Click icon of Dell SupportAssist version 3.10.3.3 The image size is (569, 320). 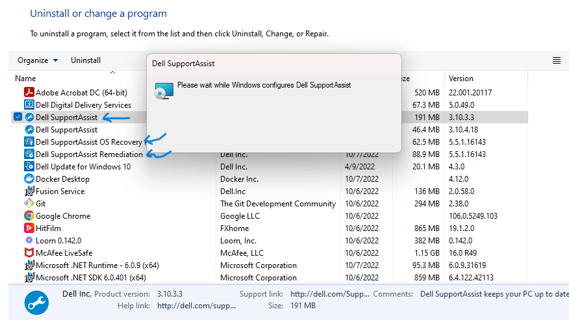click(x=29, y=117)
